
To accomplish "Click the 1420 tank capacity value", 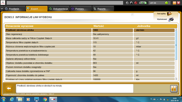I will tap(113, 75).
